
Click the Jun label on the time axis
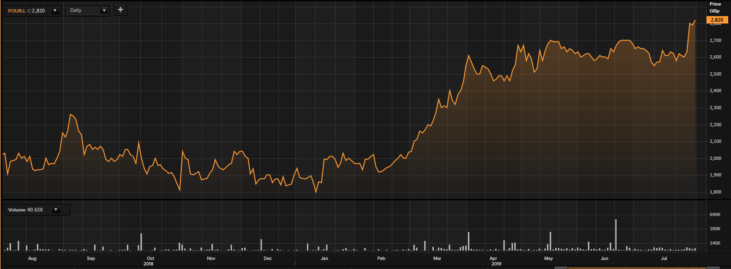coord(605,258)
